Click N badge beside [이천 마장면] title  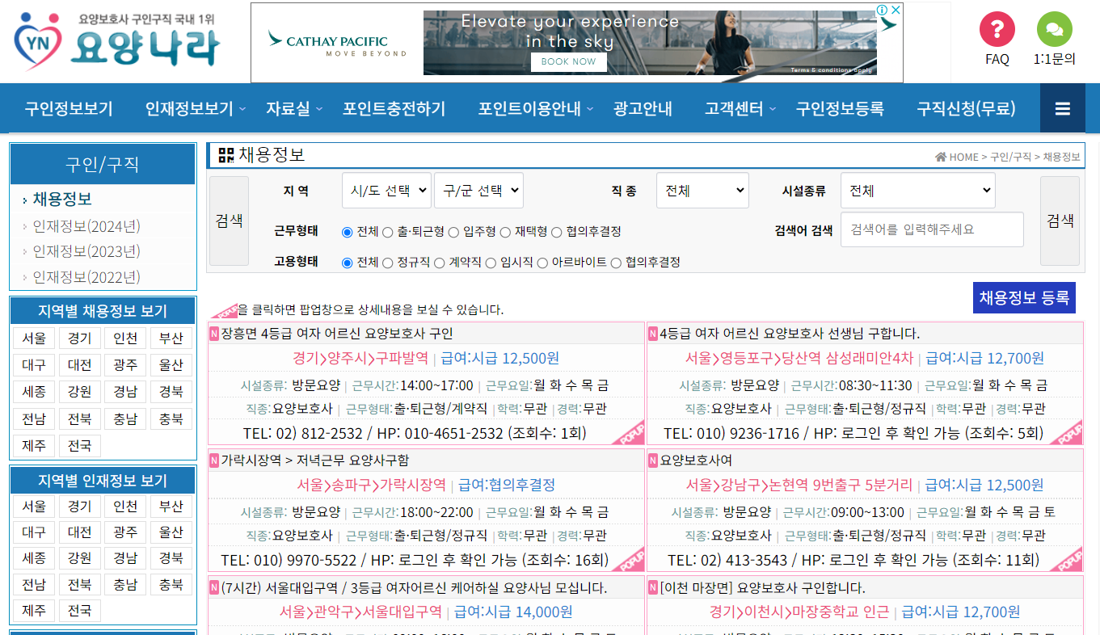653,587
